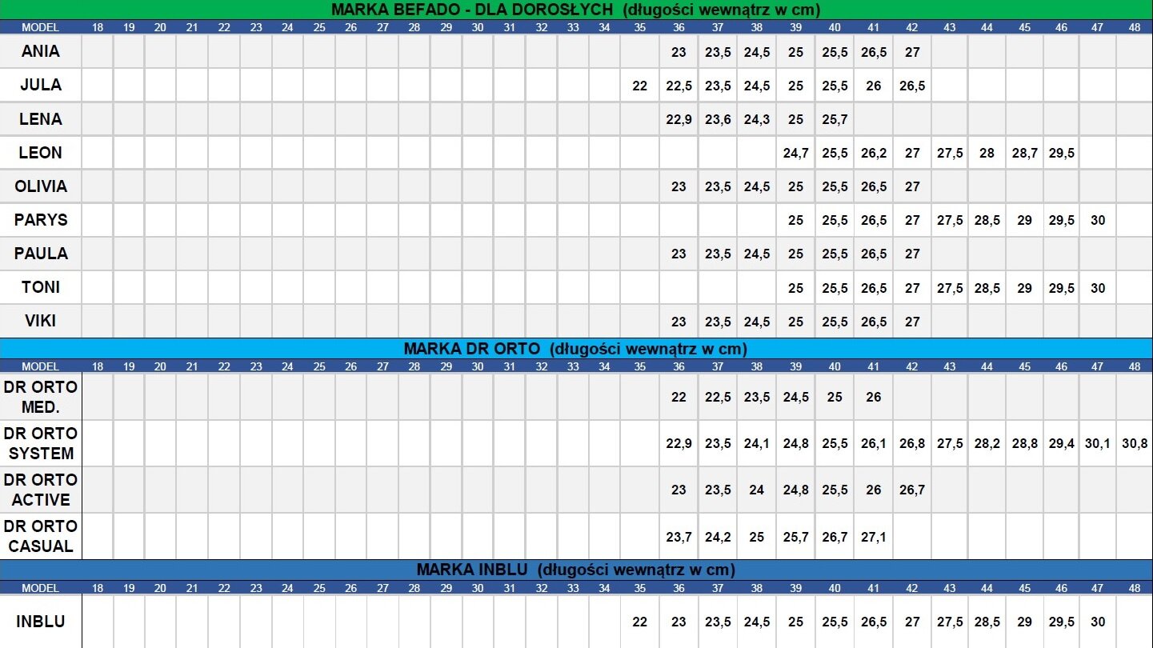Image resolution: width=1153 pixels, height=648 pixels.
Task: Click DR ORTO CASUAL's 24,2 value in size 37
Action: (718, 537)
